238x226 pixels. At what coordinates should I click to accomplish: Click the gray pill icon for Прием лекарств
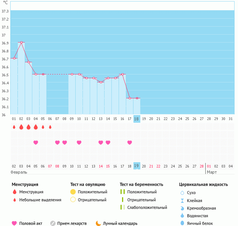53,223
